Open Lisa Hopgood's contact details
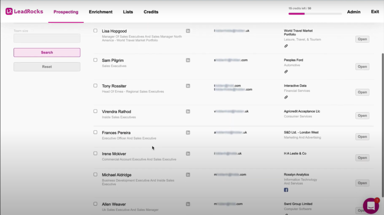 click(x=362, y=39)
